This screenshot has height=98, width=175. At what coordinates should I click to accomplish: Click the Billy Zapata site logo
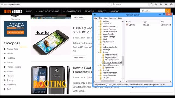pyautogui.click(x=13, y=11)
